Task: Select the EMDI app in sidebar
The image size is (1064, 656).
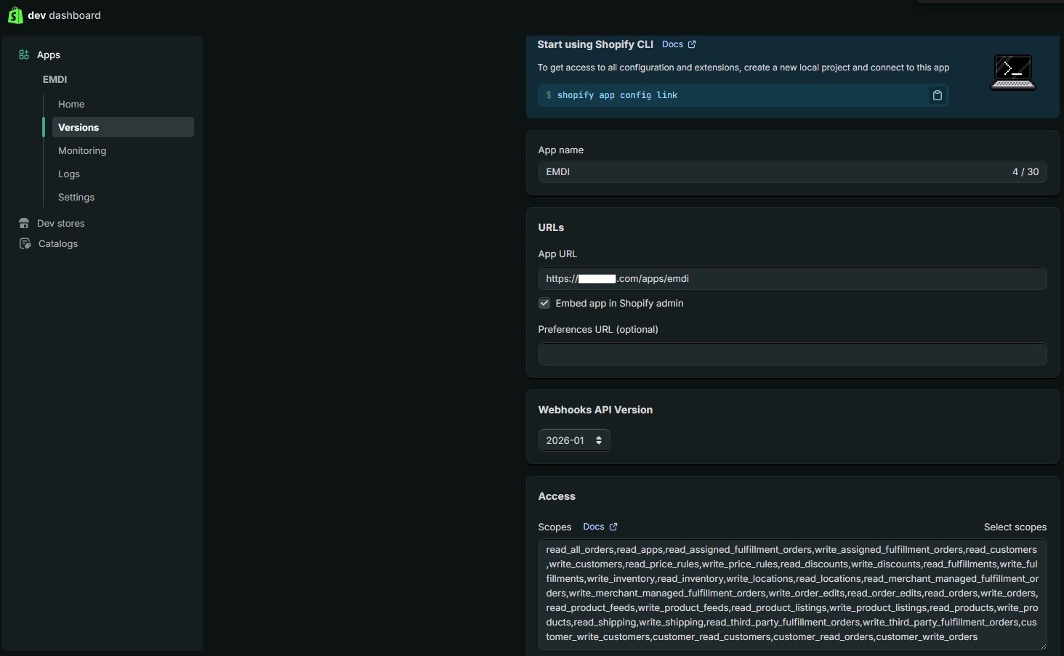Action: click(55, 79)
